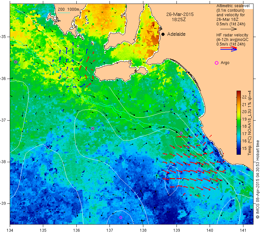Select the latitude axis label '-37'
The image size is (260, 234).
pos(3,120)
